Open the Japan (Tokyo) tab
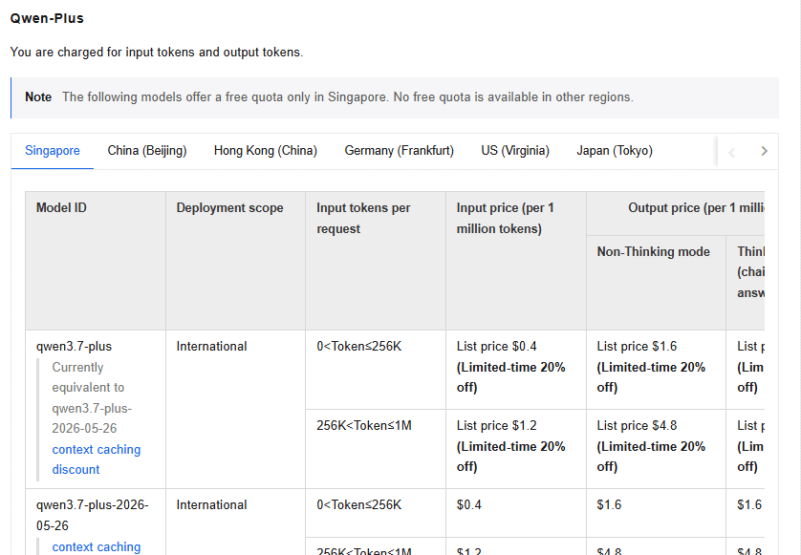 coord(615,151)
